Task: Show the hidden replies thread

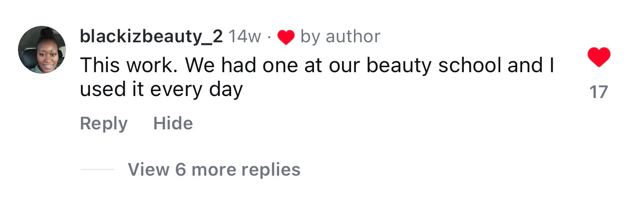Action: (214, 170)
